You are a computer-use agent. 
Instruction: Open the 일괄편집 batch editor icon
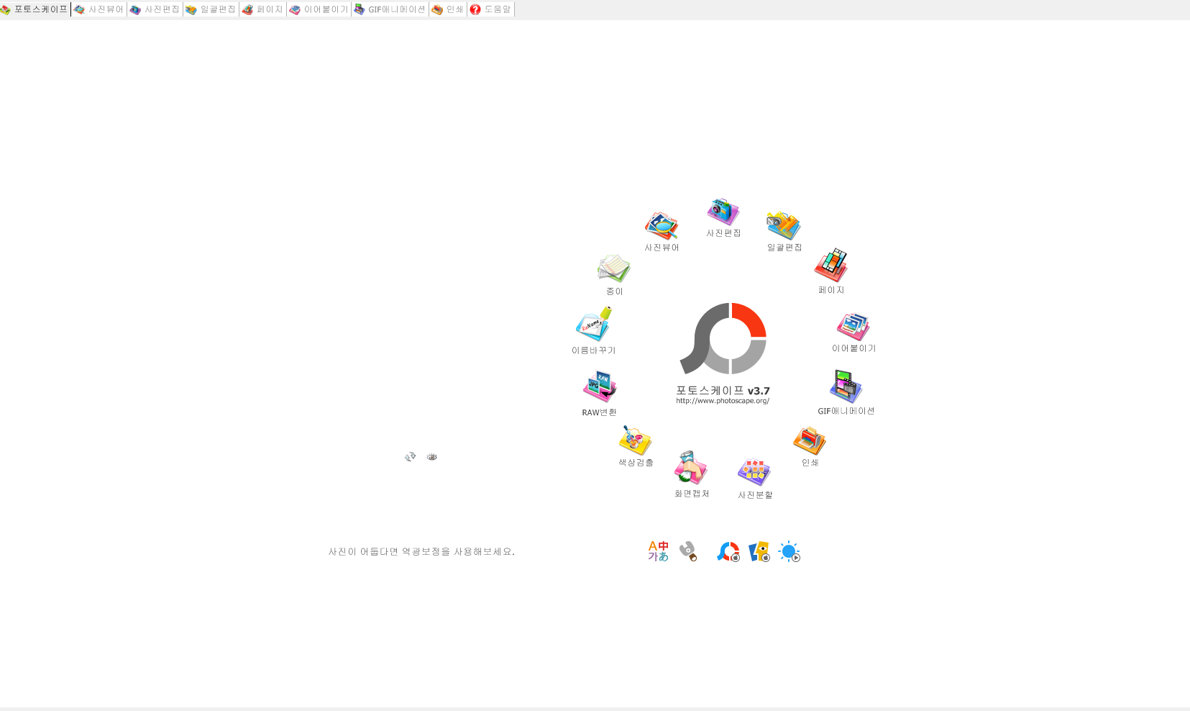pos(784,232)
